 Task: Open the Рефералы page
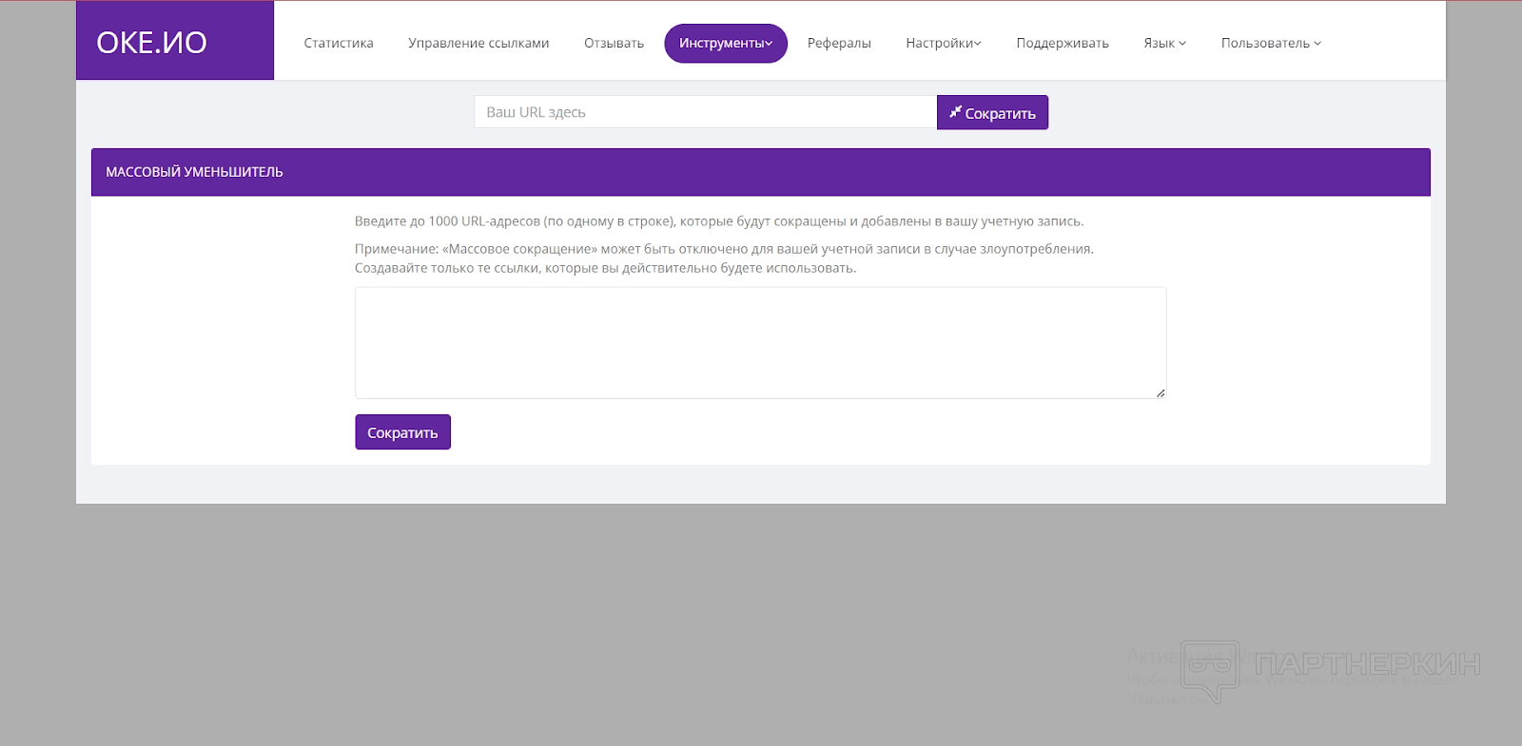(839, 44)
